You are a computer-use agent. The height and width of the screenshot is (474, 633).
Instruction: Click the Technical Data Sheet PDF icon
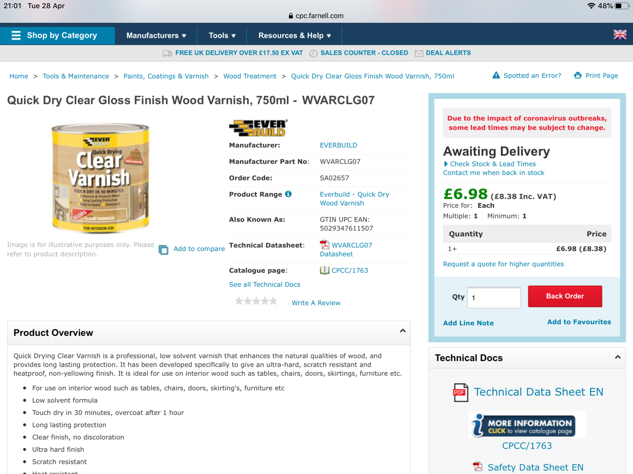461,392
